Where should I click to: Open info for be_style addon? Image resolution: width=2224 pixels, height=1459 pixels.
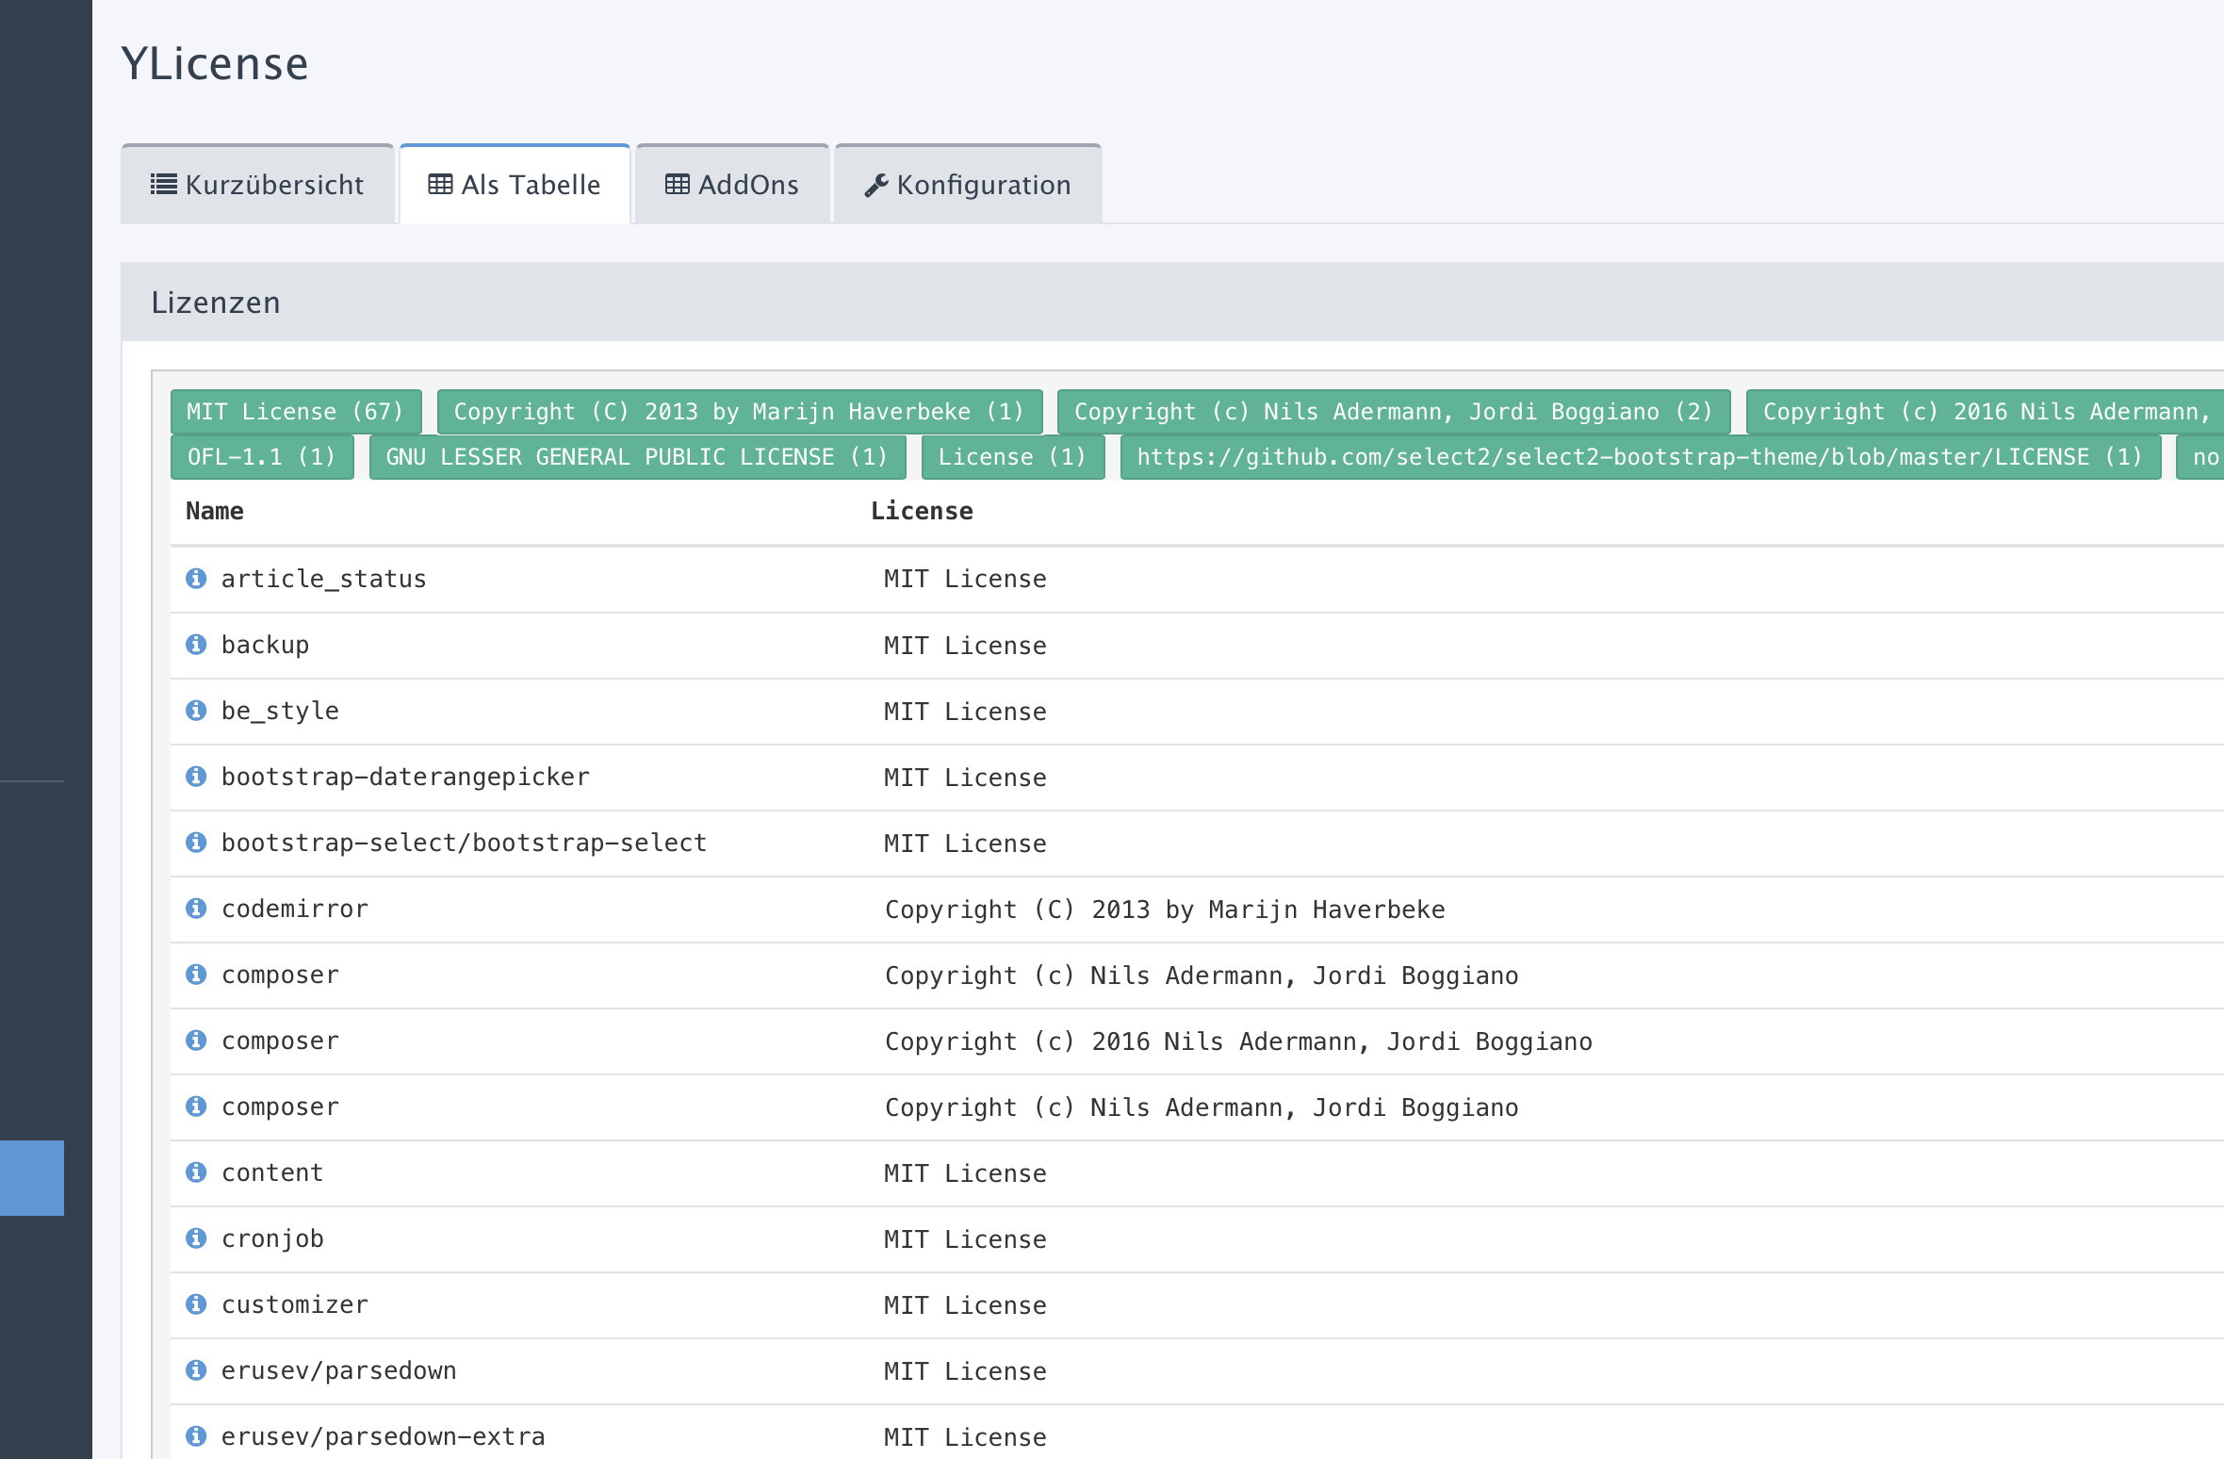[x=196, y=711]
